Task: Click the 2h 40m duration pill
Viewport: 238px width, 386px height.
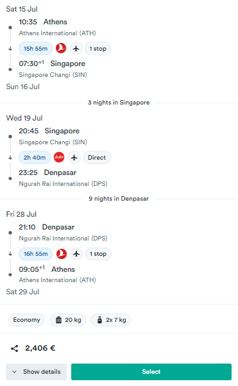Action: pos(35,157)
